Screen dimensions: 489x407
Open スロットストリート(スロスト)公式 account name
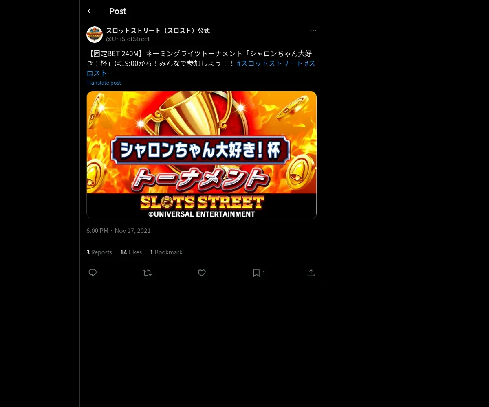[158, 31]
